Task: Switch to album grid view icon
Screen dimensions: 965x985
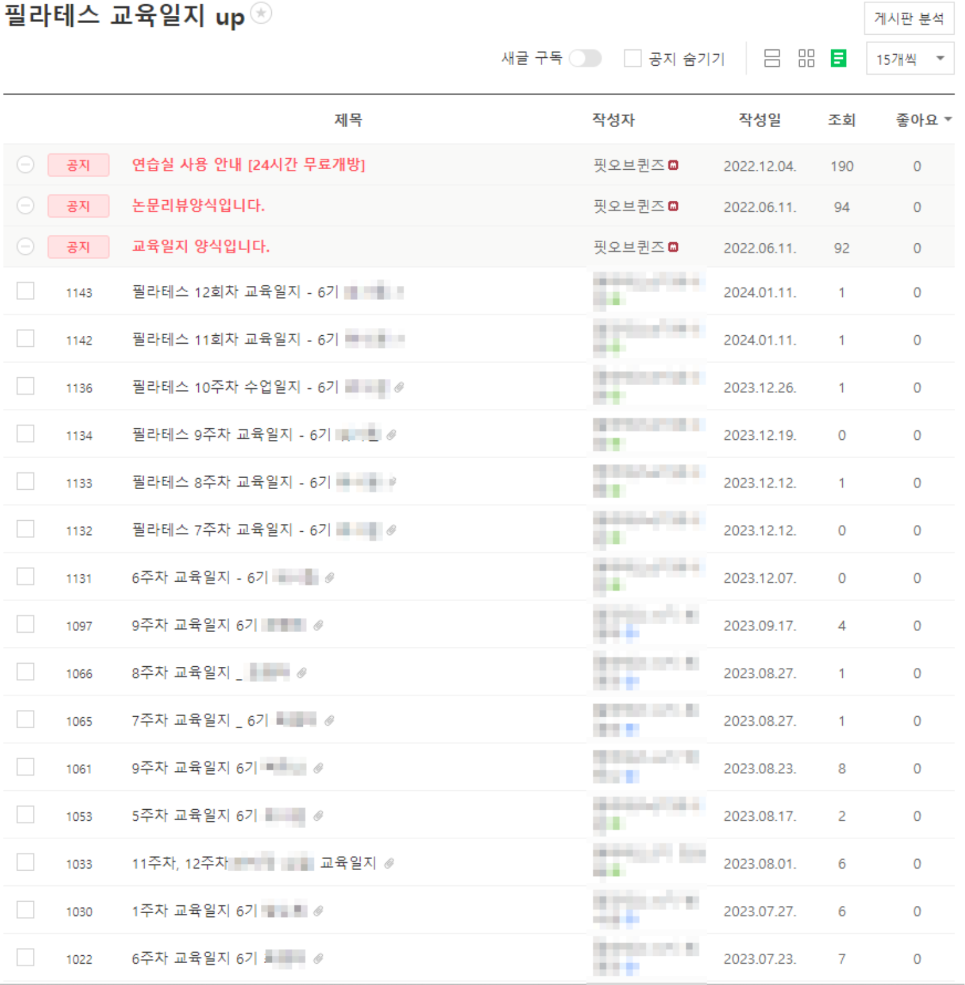Action: click(x=806, y=58)
